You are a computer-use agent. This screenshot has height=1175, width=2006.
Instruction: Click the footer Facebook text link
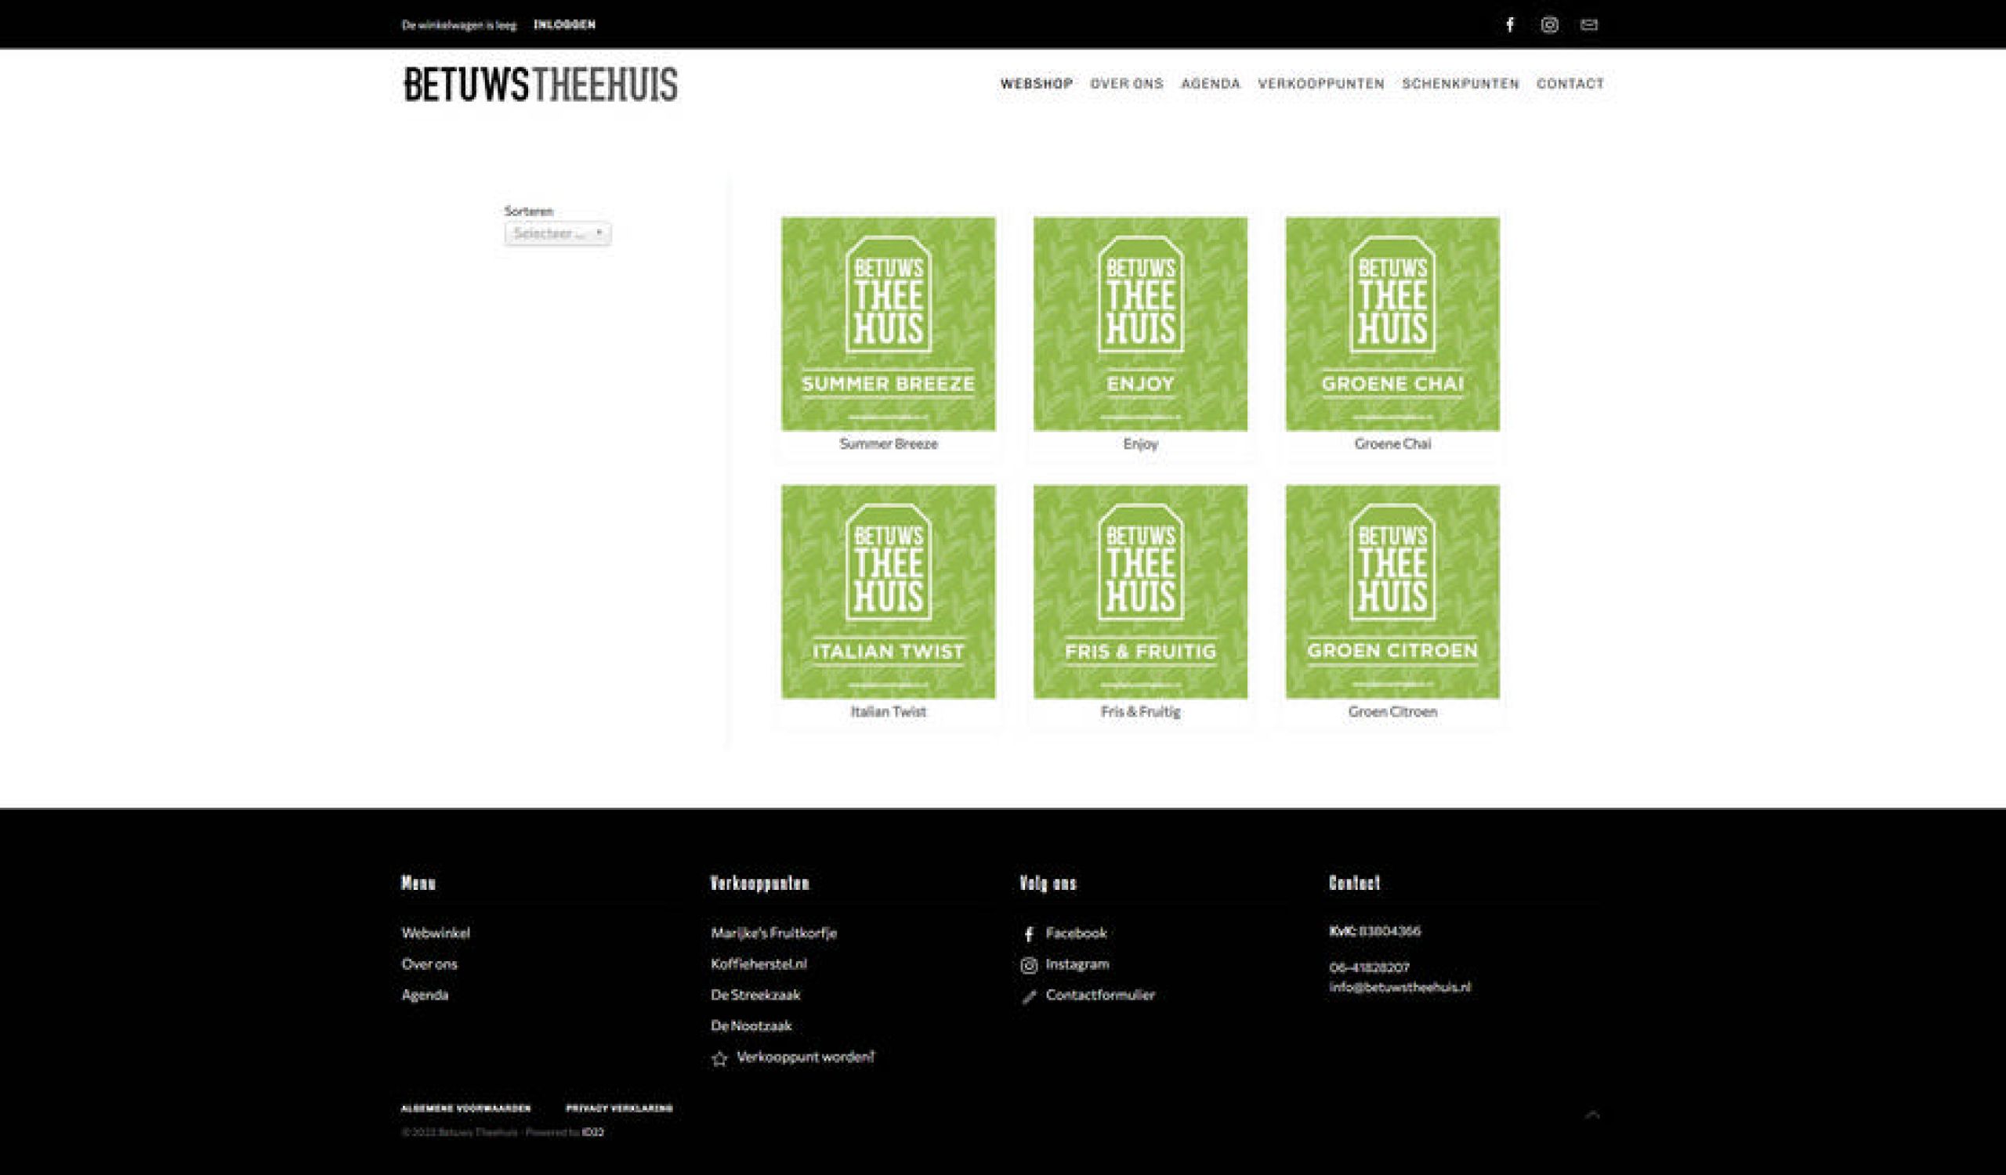click(x=1075, y=933)
